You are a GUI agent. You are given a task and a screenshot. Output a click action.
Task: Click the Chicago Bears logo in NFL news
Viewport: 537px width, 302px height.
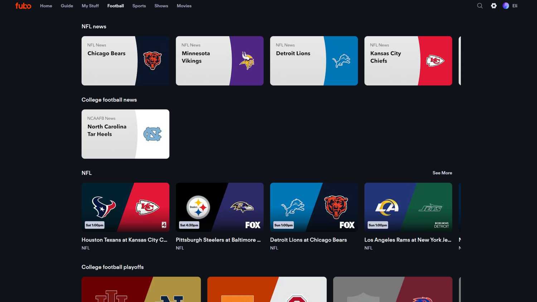click(x=153, y=60)
